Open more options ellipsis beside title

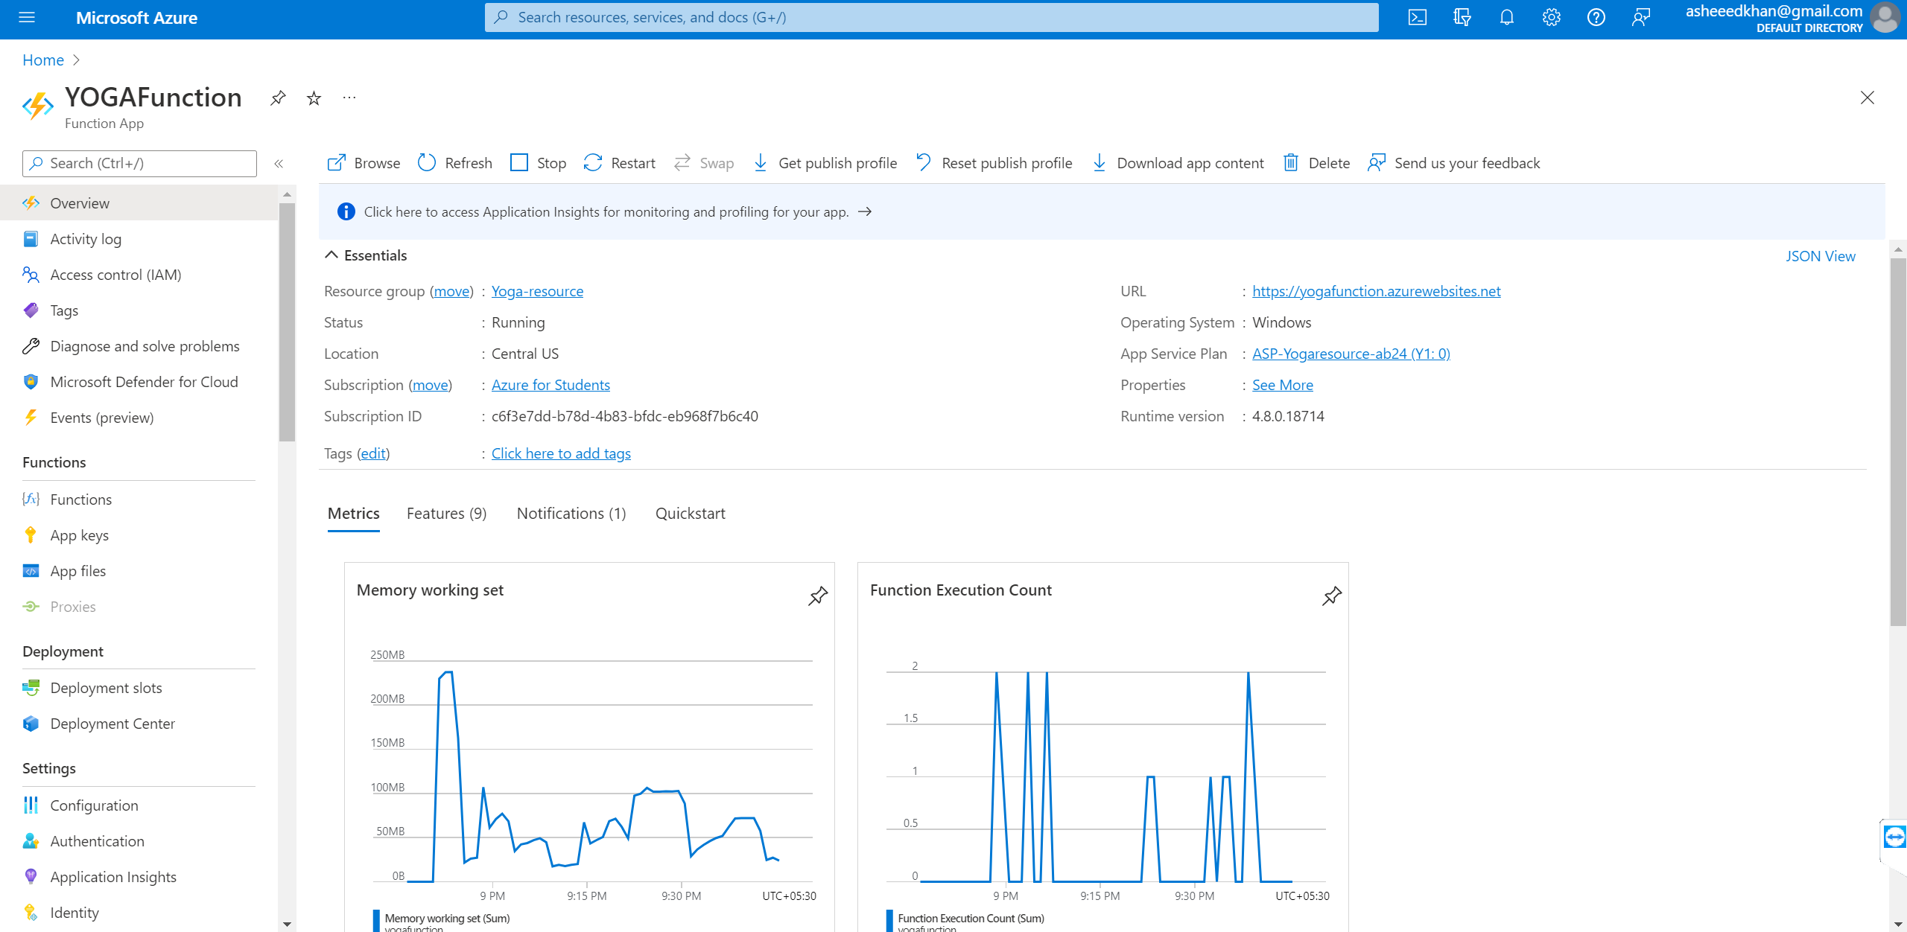(x=349, y=98)
